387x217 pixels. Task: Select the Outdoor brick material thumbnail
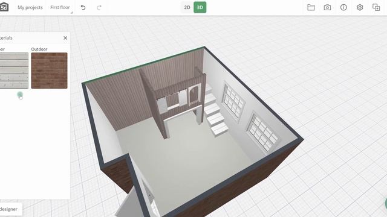tap(49, 71)
